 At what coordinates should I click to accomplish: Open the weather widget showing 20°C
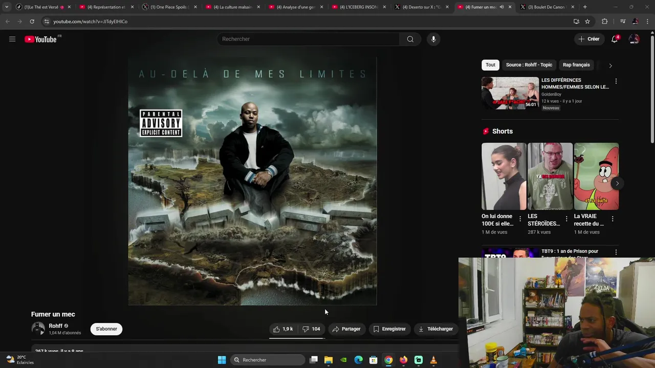19,360
